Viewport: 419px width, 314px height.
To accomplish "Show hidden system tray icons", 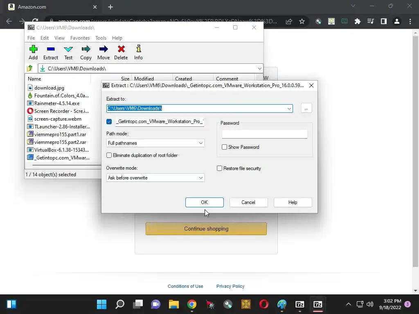I will coord(349,304).
